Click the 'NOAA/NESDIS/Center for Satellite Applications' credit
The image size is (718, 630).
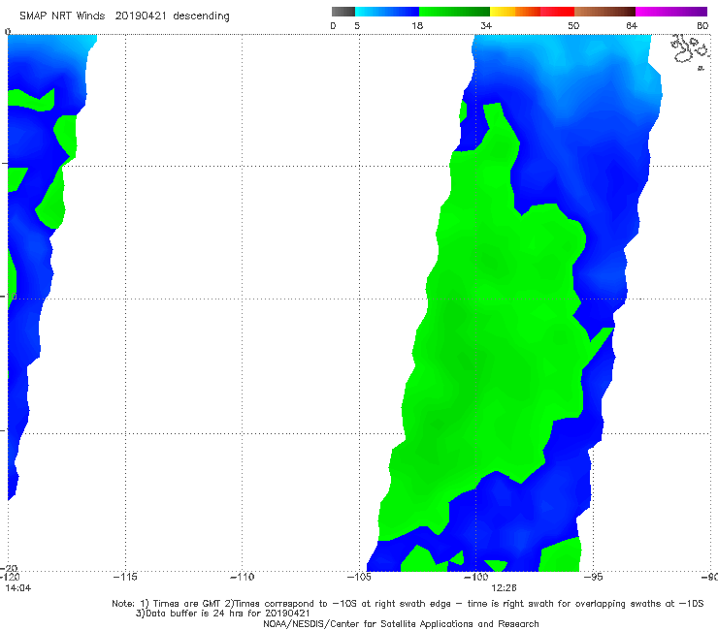[401, 623]
